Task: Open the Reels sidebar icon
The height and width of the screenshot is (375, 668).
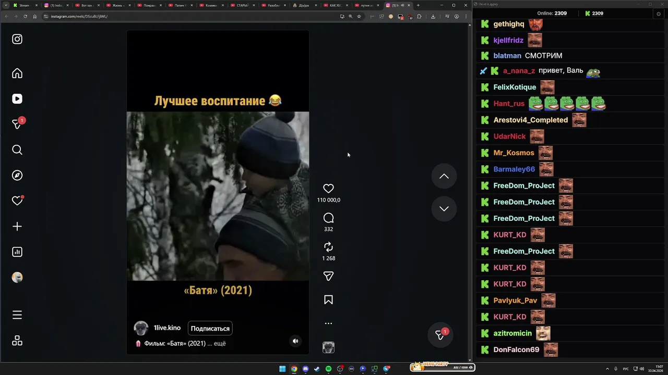Action: click(x=17, y=99)
